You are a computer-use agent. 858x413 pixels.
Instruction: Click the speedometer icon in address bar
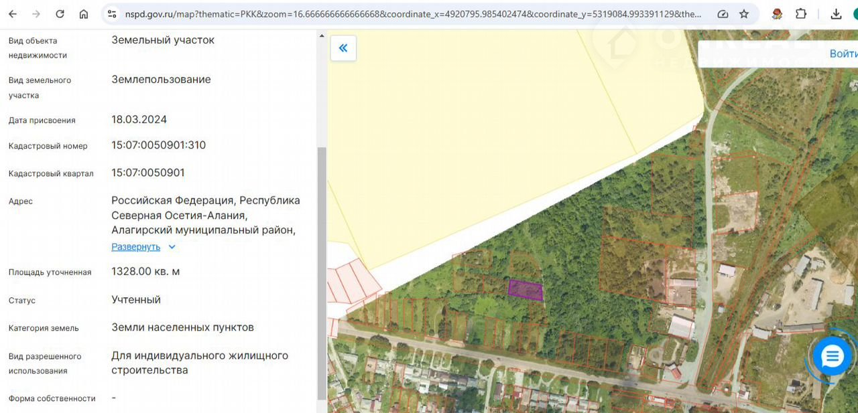pos(723,14)
